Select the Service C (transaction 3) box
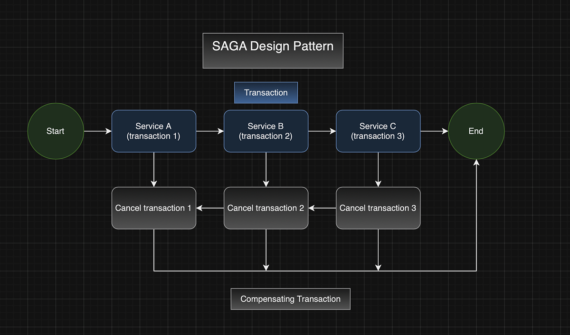570x335 pixels. [x=378, y=131]
